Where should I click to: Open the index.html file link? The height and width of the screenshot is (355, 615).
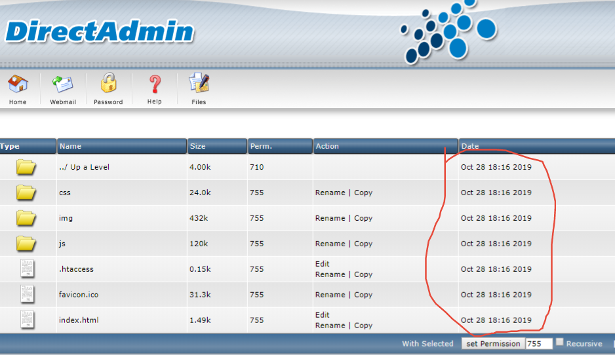pos(79,320)
